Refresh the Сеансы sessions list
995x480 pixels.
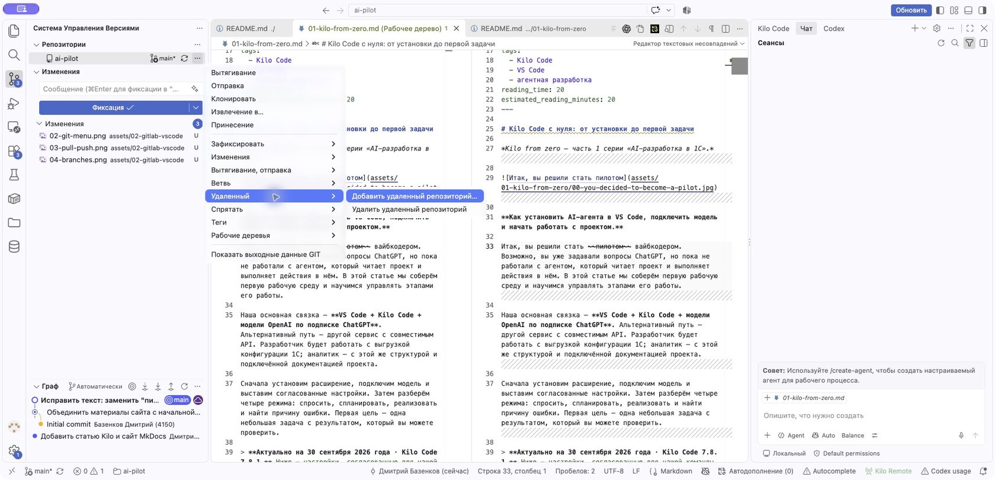[x=941, y=43]
